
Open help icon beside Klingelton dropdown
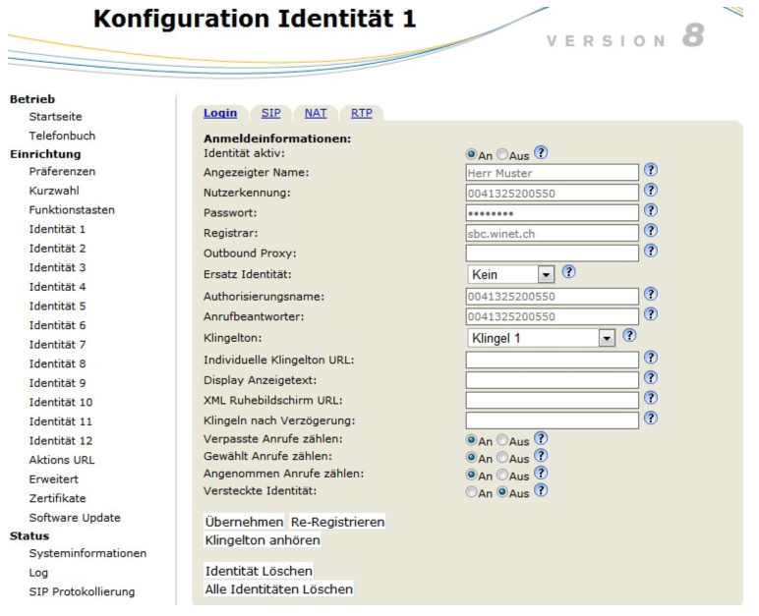click(x=629, y=335)
